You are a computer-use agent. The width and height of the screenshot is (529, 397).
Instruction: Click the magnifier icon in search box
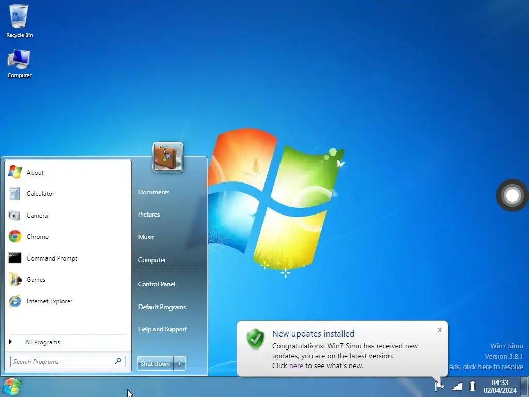(118, 361)
